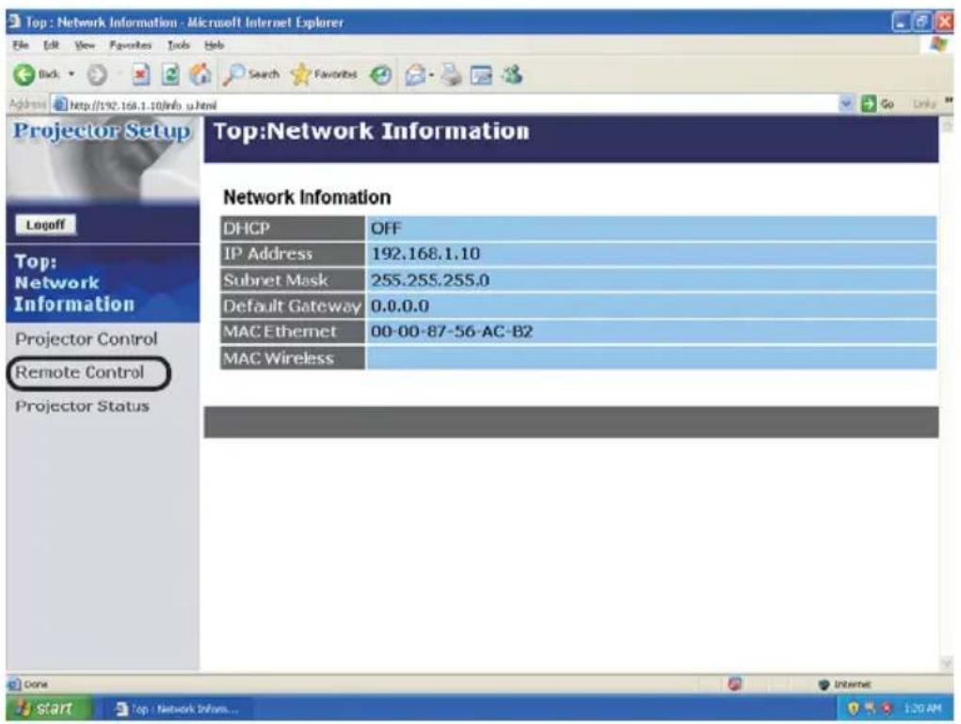
Task: Click the security shield tray icon
Action: (x=853, y=708)
